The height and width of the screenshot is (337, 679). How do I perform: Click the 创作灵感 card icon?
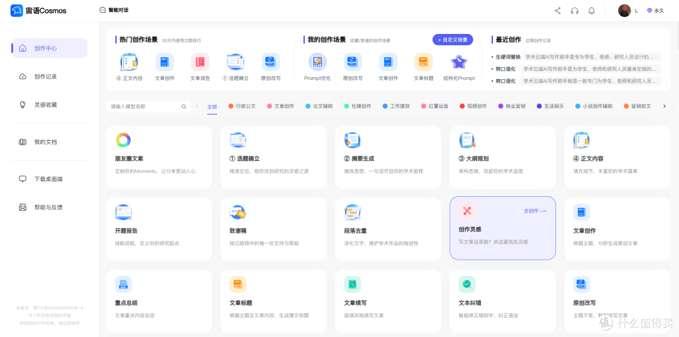[466, 211]
